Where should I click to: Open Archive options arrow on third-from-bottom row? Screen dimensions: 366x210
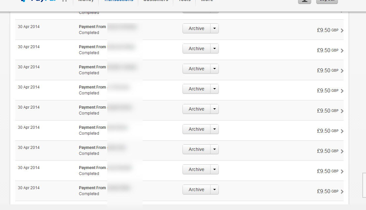click(x=215, y=149)
